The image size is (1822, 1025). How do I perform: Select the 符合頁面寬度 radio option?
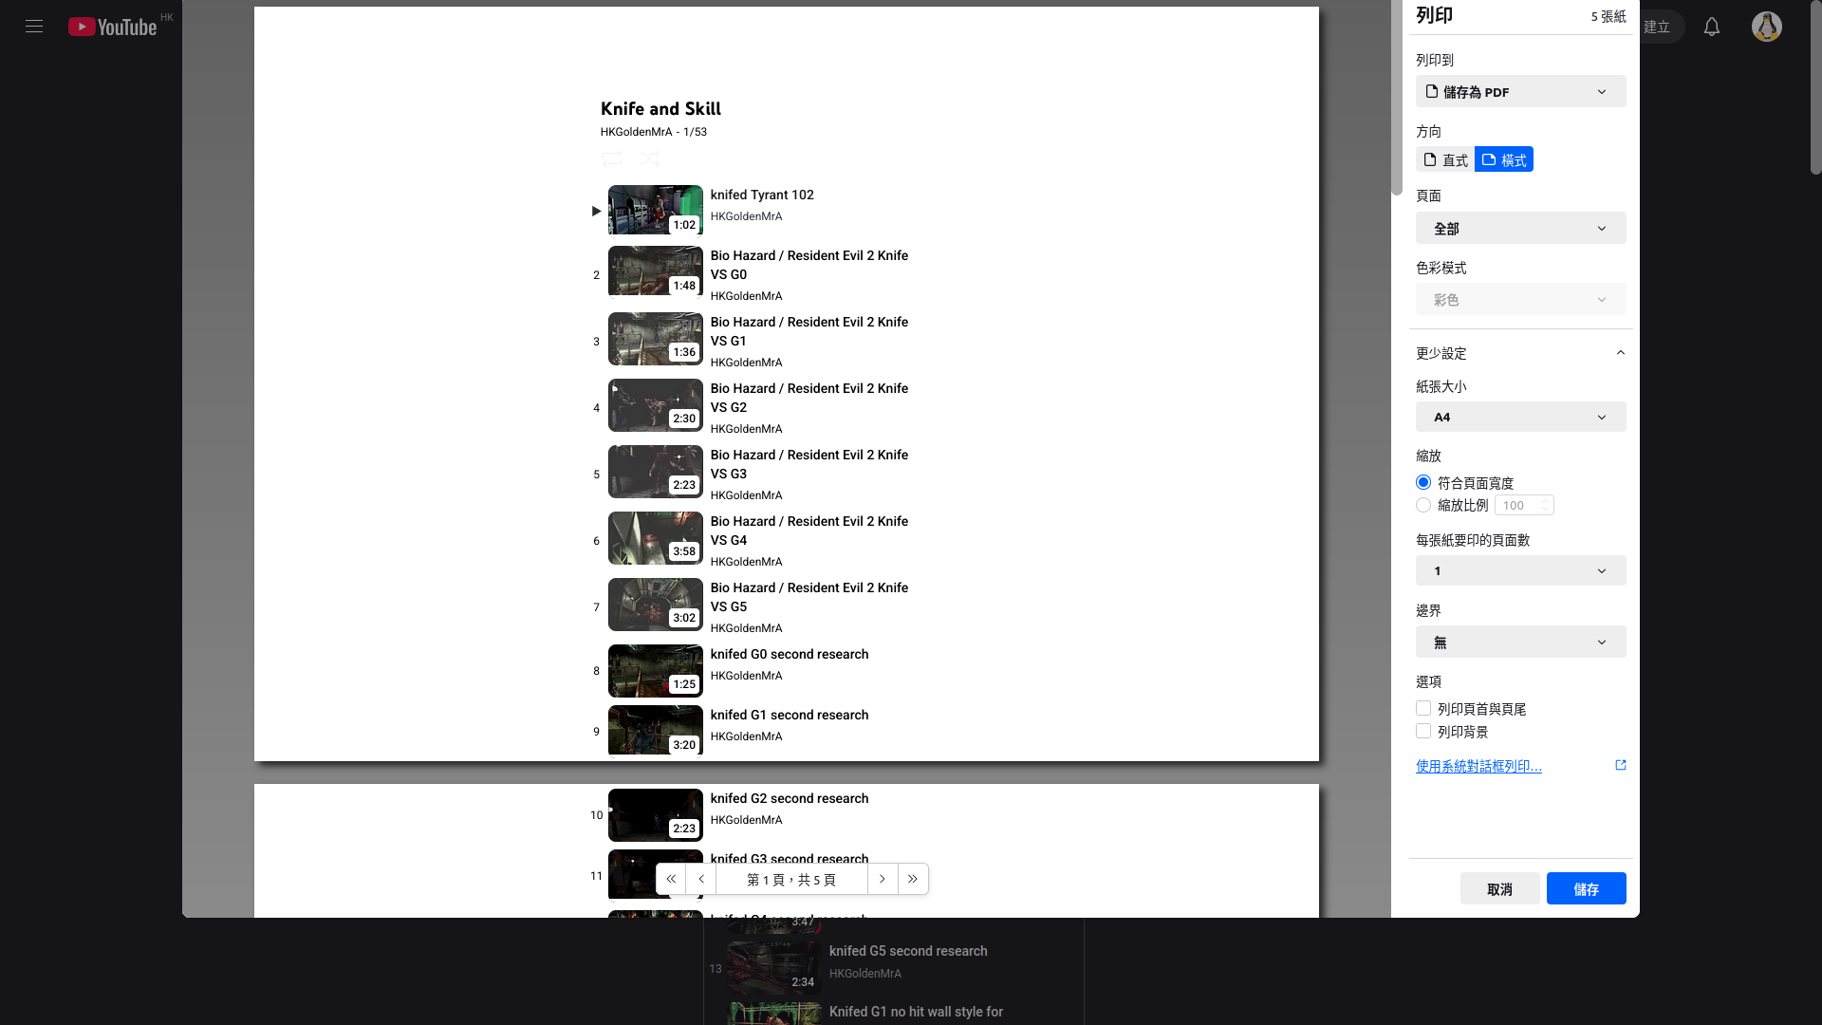(1423, 482)
